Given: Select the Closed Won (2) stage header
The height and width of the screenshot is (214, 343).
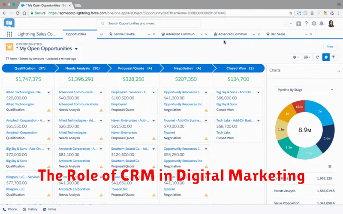Looking at the screenshot, I should (240, 68).
